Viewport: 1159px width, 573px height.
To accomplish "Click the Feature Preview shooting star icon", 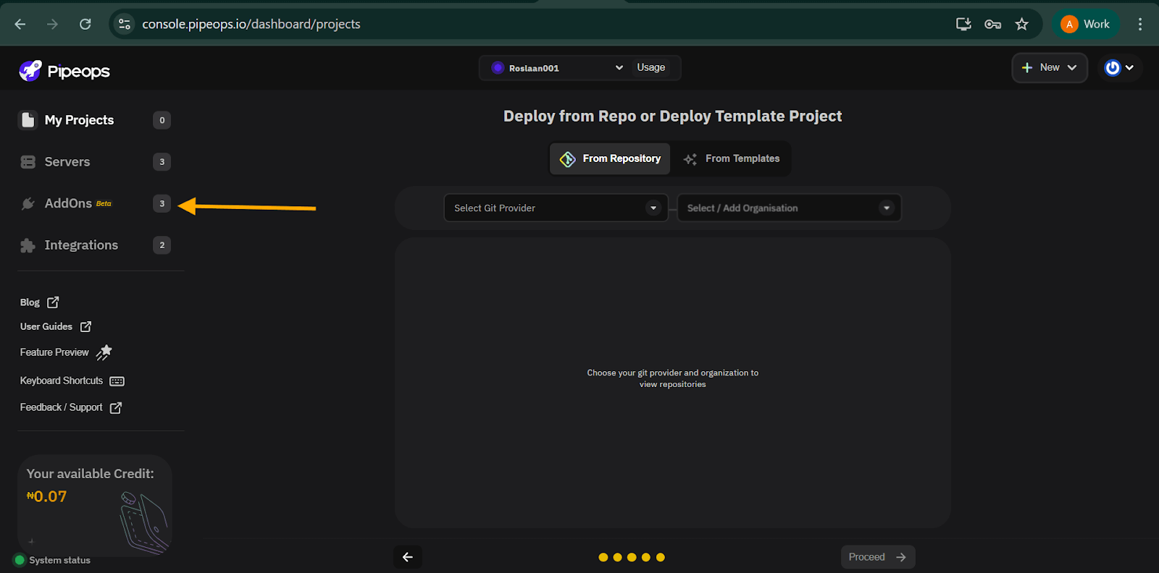I will tap(104, 352).
